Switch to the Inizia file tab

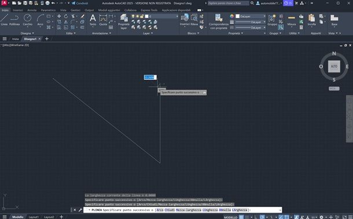[x=15, y=39]
